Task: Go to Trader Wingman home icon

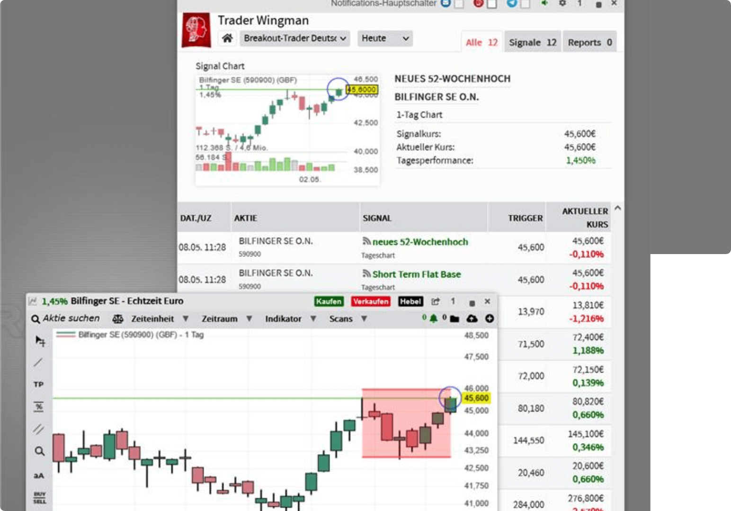Action: coord(227,38)
